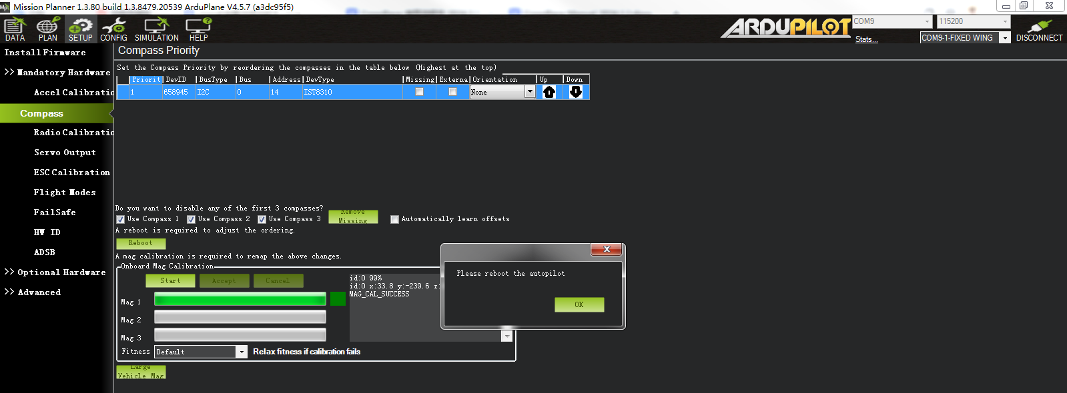Toggle the External checkbox for IST8310
This screenshot has height=393, width=1067.
pos(452,92)
